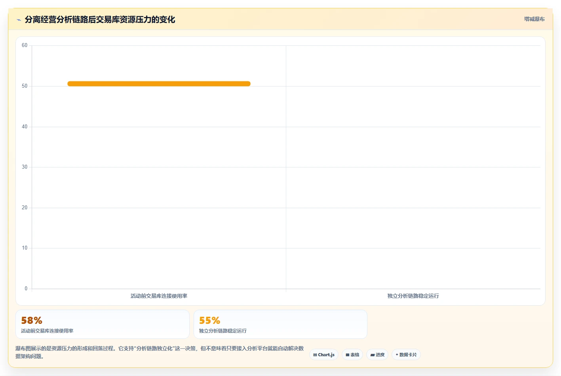This screenshot has height=376, width=561.
Task: Click the y-axis value 60
Action: [x=25, y=45]
